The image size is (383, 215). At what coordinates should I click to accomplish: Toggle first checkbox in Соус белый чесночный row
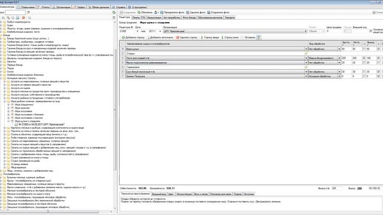[364, 72]
